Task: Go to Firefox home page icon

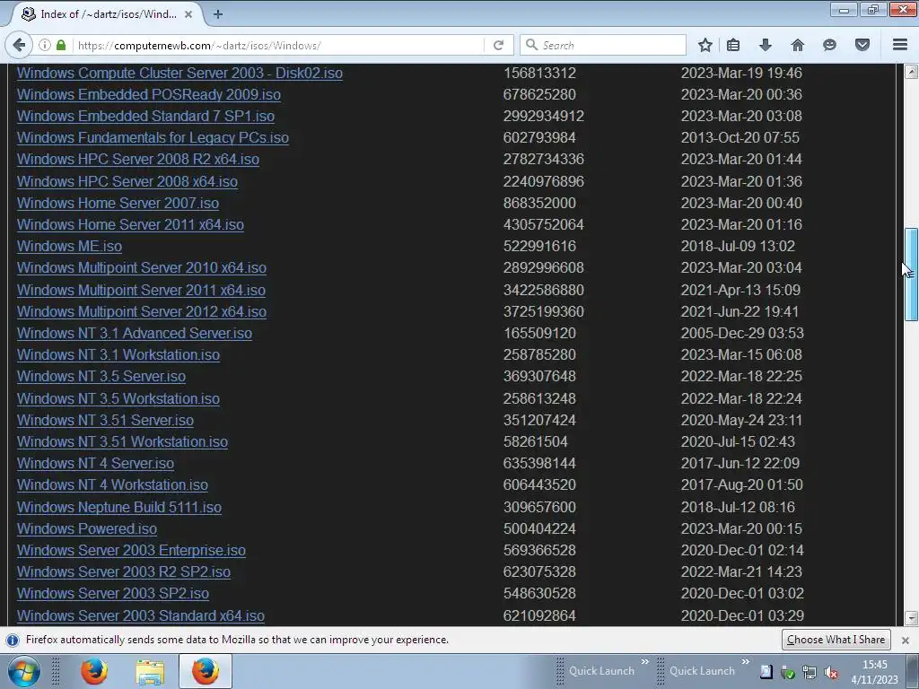Action: coord(798,45)
